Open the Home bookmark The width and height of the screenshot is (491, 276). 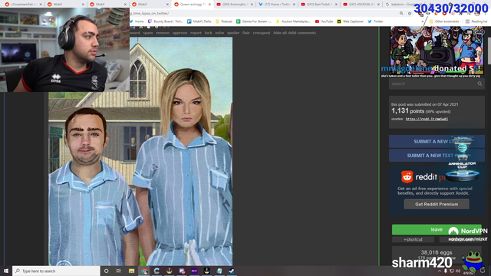[137, 21]
